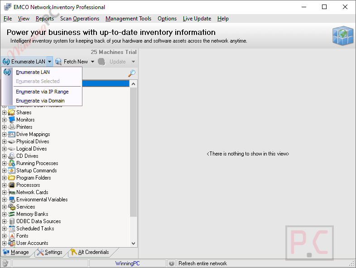Open the Management Tools menu
Viewport: 356px width, 268px height.
[x=128, y=19]
